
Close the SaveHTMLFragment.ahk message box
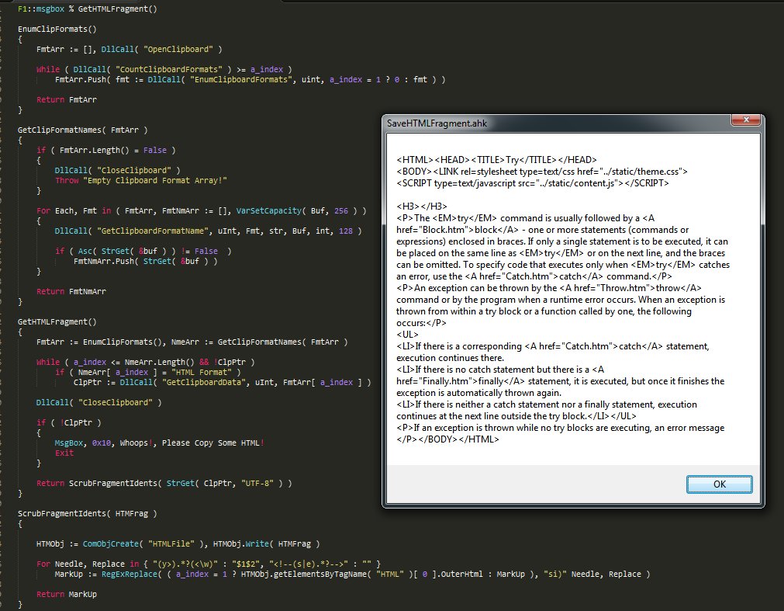745,120
